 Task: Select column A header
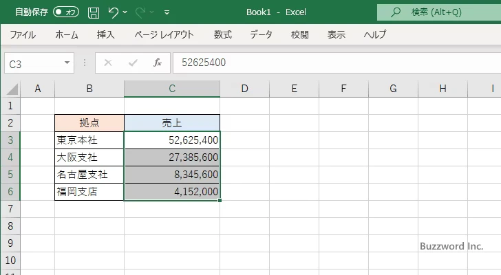[38, 89]
